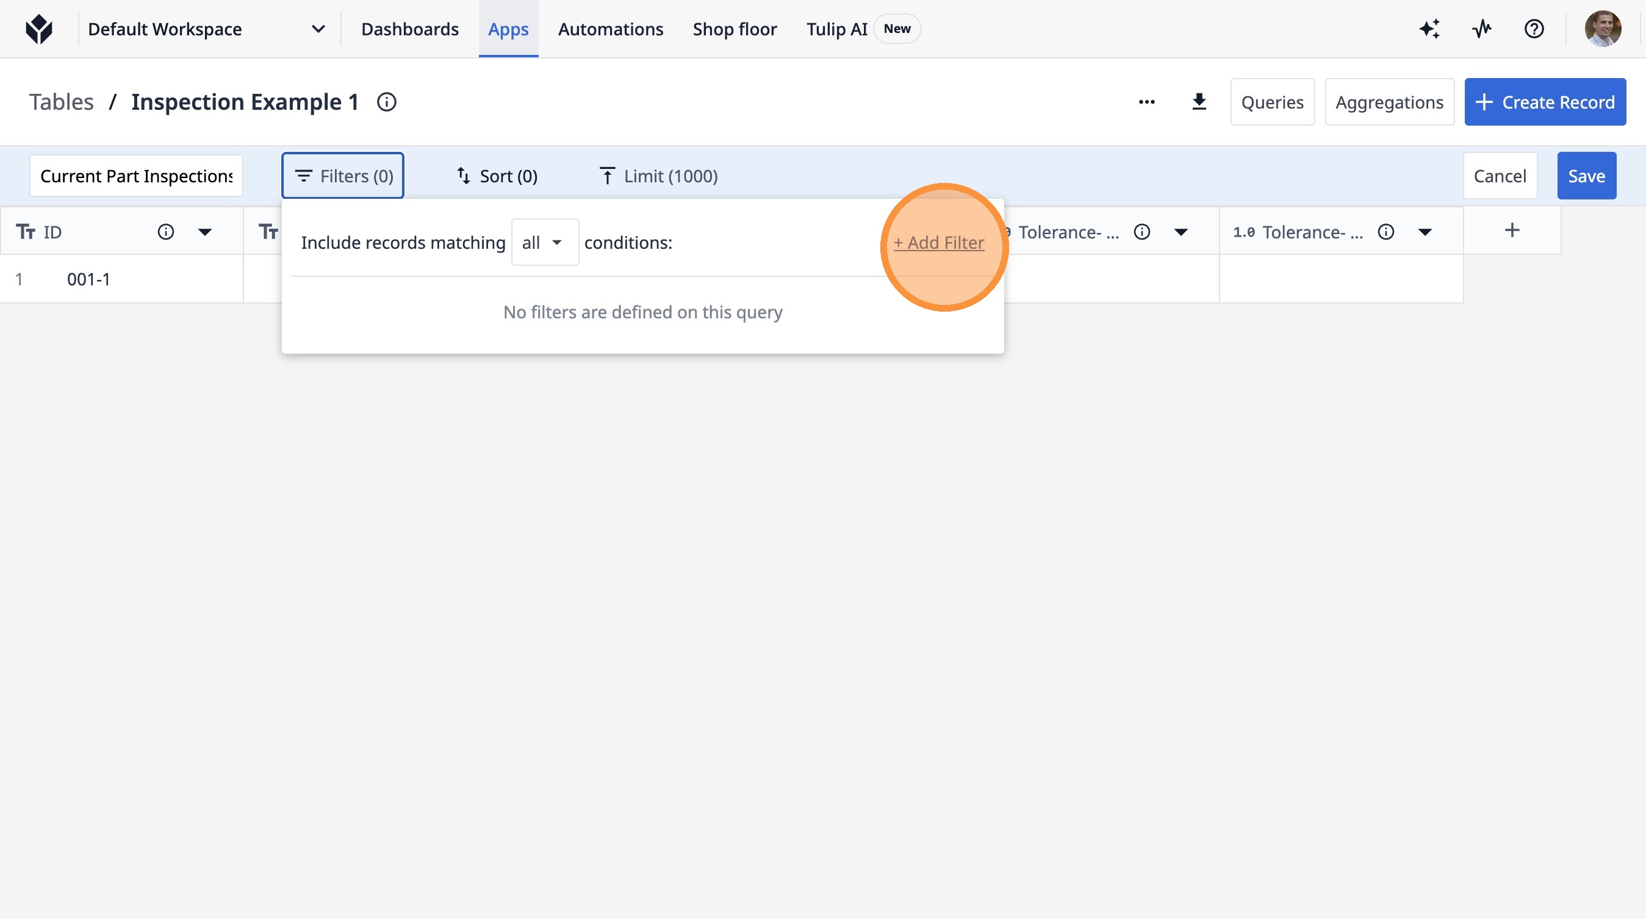The width and height of the screenshot is (1646, 919).
Task: Expand the ID column dropdown arrow
Action: tap(204, 232)
